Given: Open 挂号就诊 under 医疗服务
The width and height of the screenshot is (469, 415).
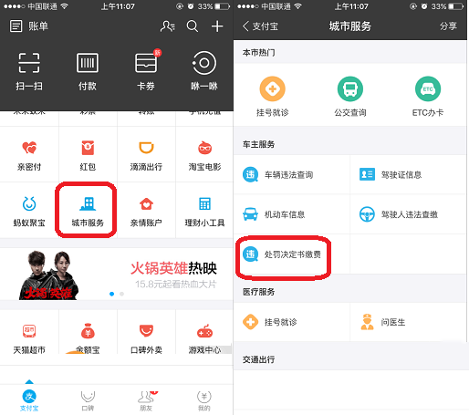Looking at the screenshot, I should pyautogui.click(x=292, y=322).
